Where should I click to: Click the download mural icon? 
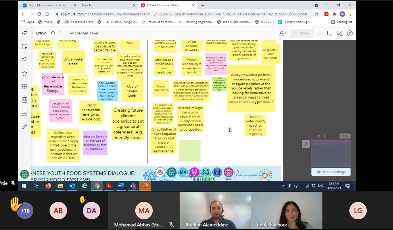click(320, 33)
